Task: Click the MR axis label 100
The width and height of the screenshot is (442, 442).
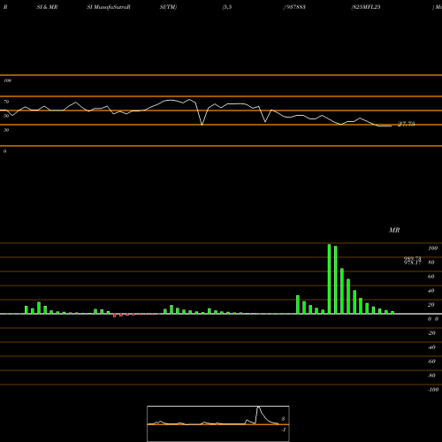Action: point(432,248)
